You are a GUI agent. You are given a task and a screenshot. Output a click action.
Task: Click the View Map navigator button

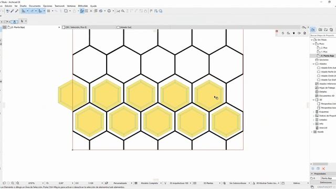(x=320, y=29)
